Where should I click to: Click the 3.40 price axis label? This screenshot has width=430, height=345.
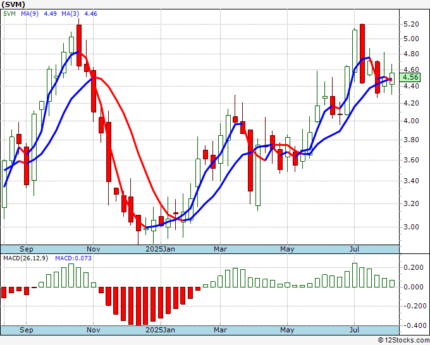[411, 181]
